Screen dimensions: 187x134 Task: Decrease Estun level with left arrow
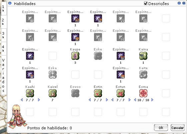click(x=112, y=100)
